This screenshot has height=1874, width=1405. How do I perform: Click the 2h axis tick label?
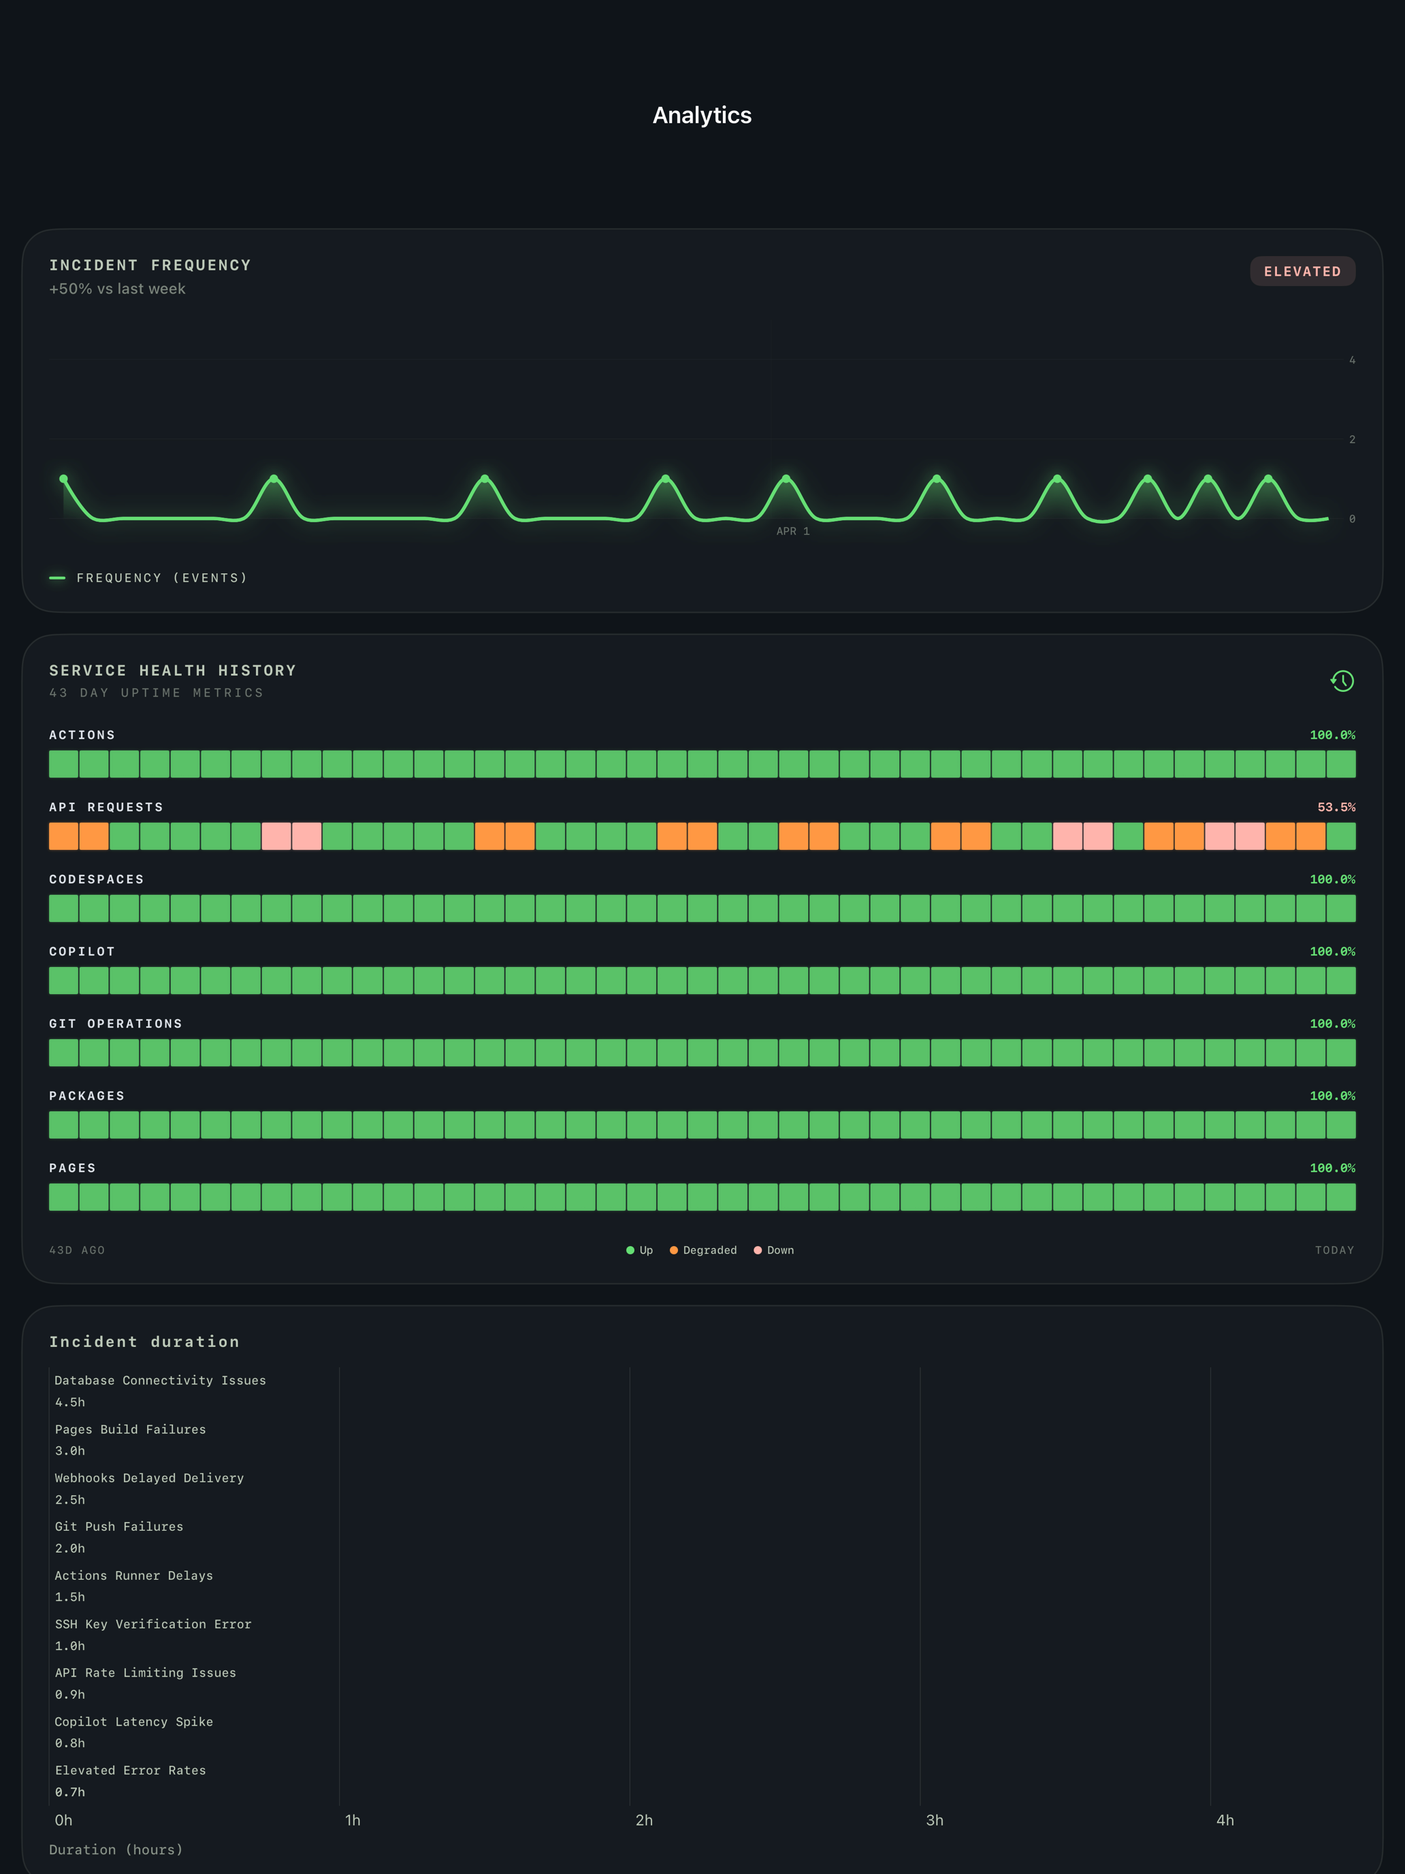(644, 1820)
